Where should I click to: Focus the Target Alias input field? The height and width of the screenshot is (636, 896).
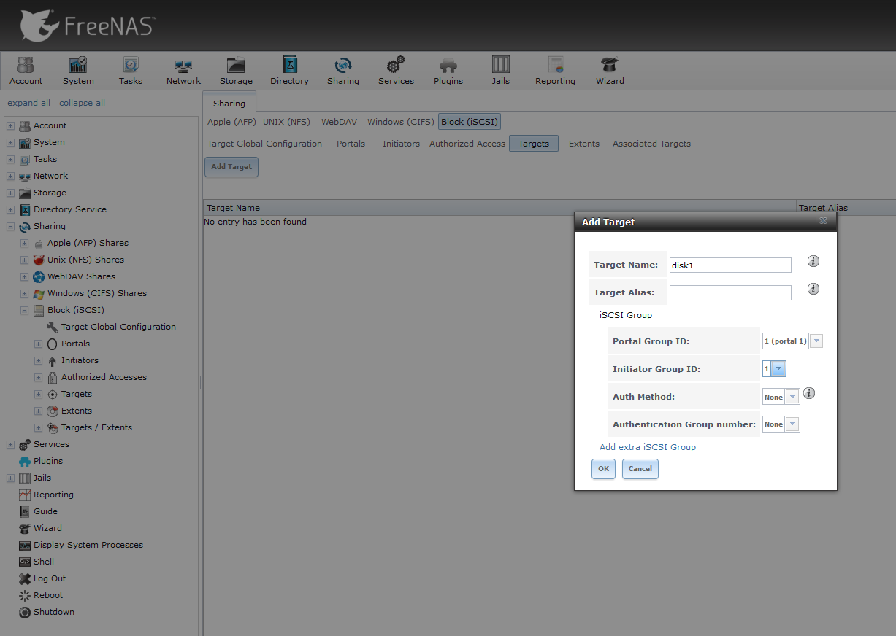[730, 292]
